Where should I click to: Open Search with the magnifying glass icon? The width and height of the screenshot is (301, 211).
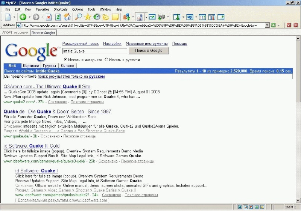point(78,17)
